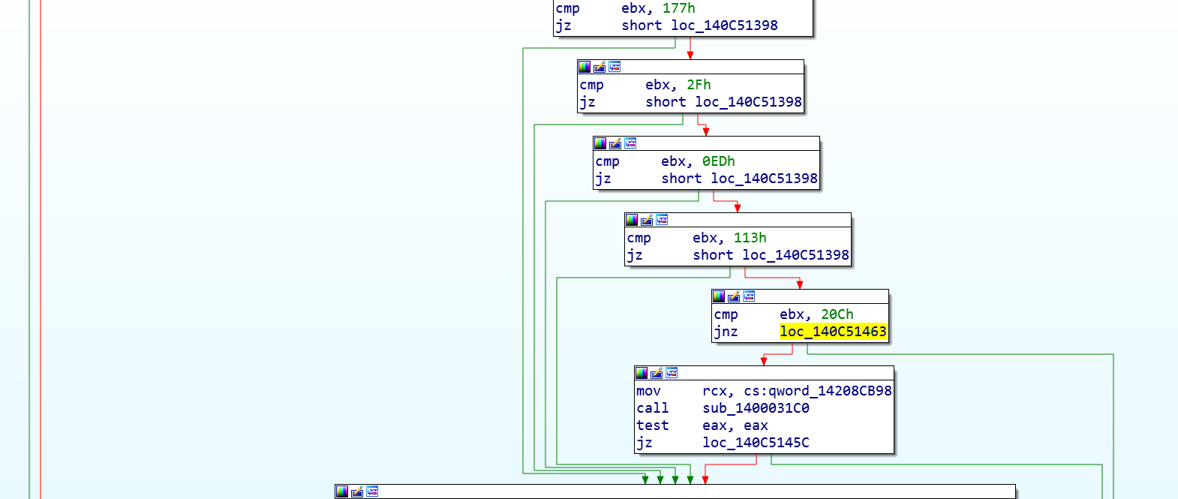The image size is (1178, 499).
Task: Click the jz mnemonic in the 2Fh block
Action: [587, 102]
